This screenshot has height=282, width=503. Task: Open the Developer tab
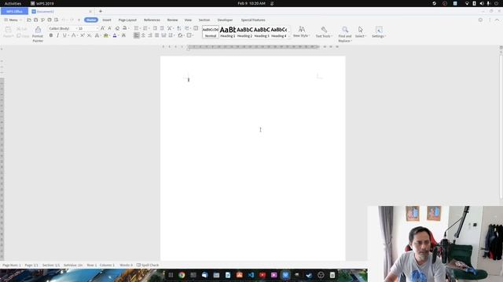point(225,20)
